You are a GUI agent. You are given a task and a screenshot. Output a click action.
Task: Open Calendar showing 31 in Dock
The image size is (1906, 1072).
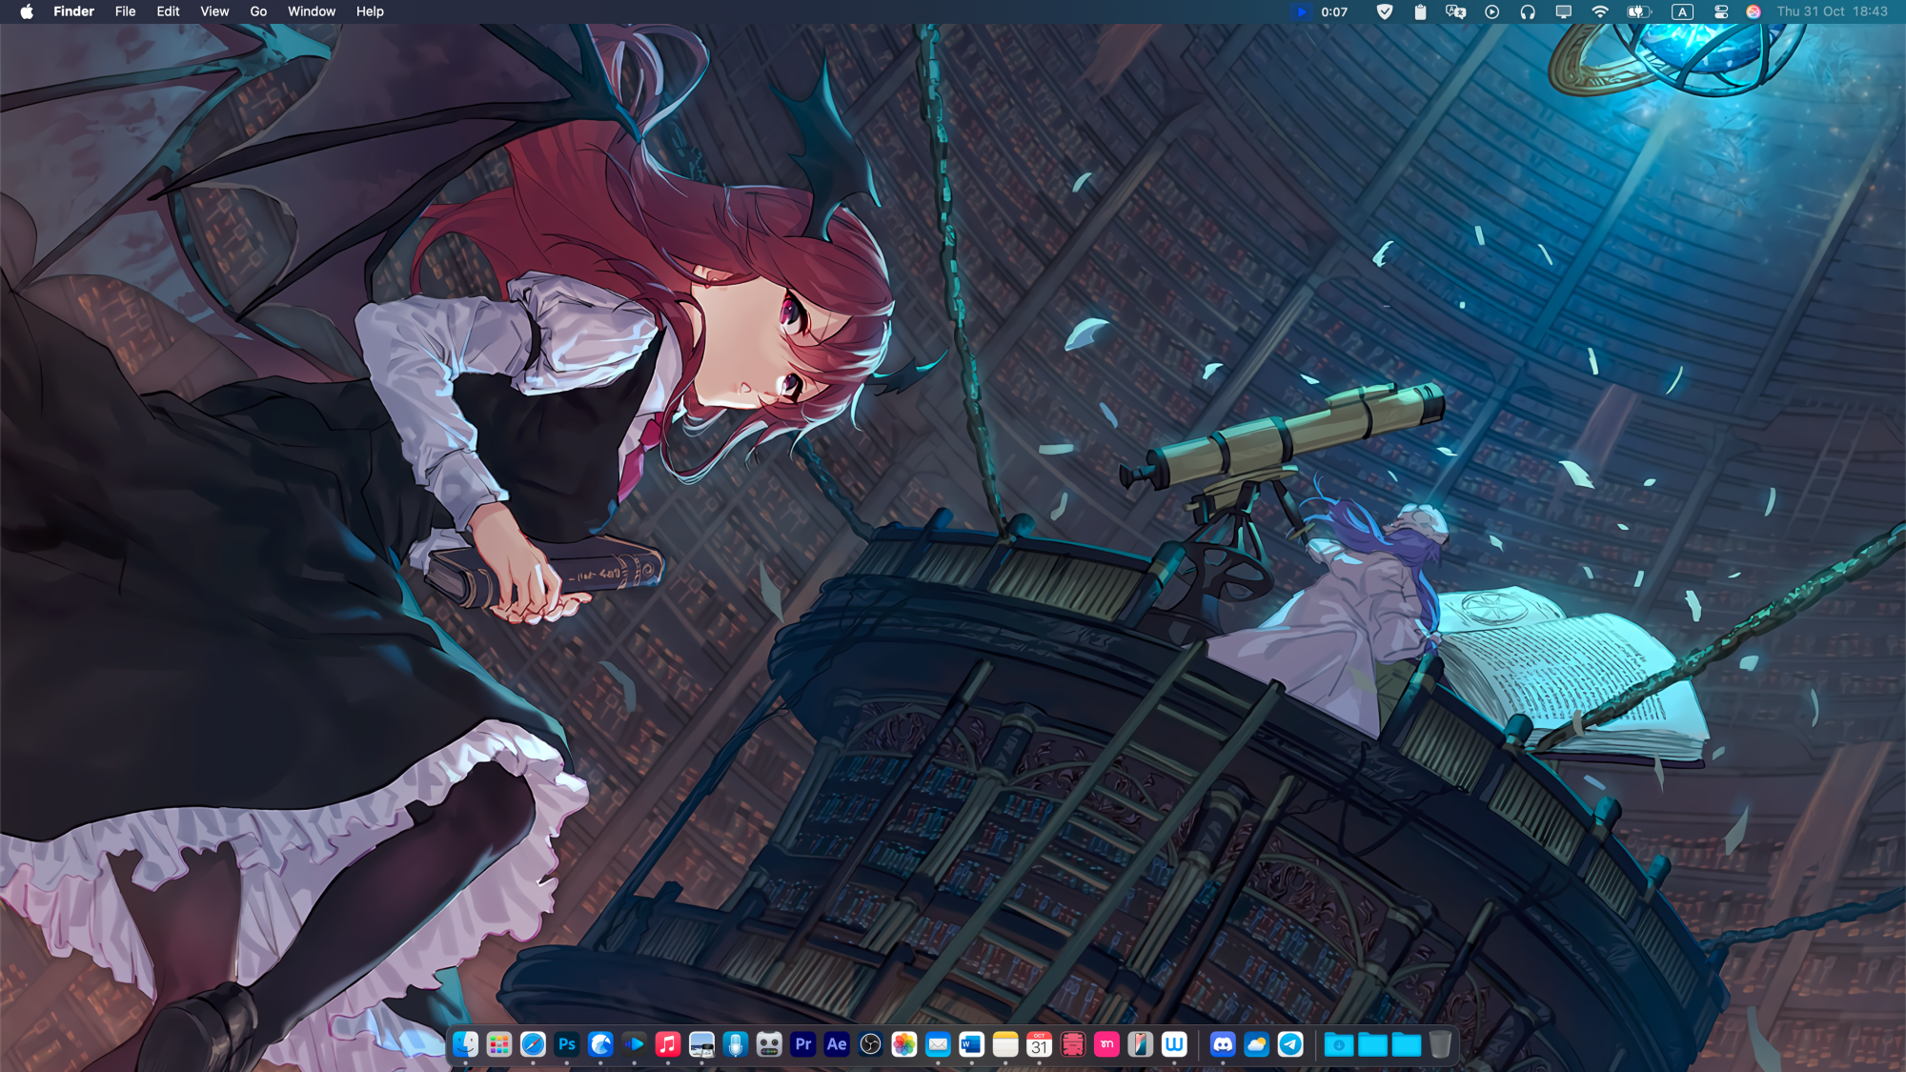click(x=1040, y=1044)
